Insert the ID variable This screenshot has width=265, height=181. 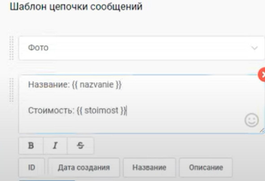click(31, 168)
